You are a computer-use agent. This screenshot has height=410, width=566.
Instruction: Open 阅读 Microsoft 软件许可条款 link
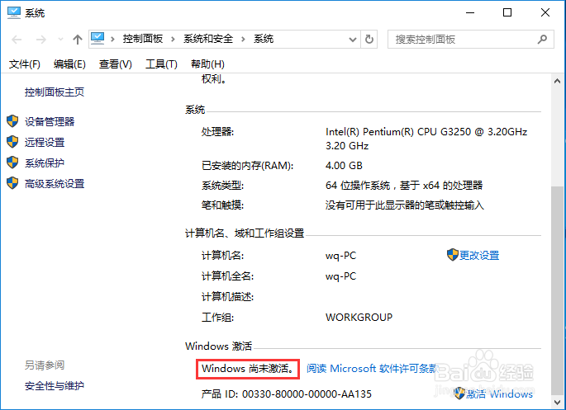pyautogui.click(x=373, y=368)
